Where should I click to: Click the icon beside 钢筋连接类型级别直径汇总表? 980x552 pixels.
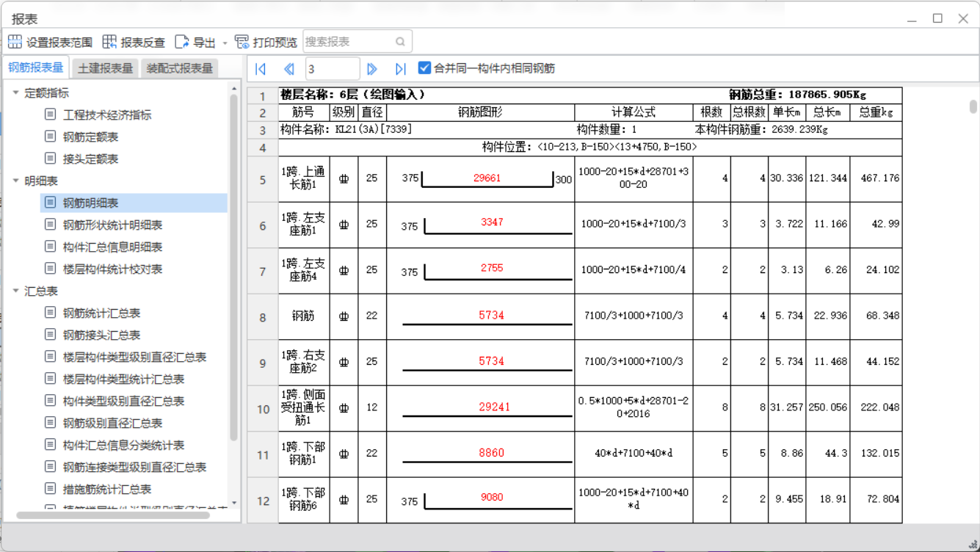(x=50, y=467)
